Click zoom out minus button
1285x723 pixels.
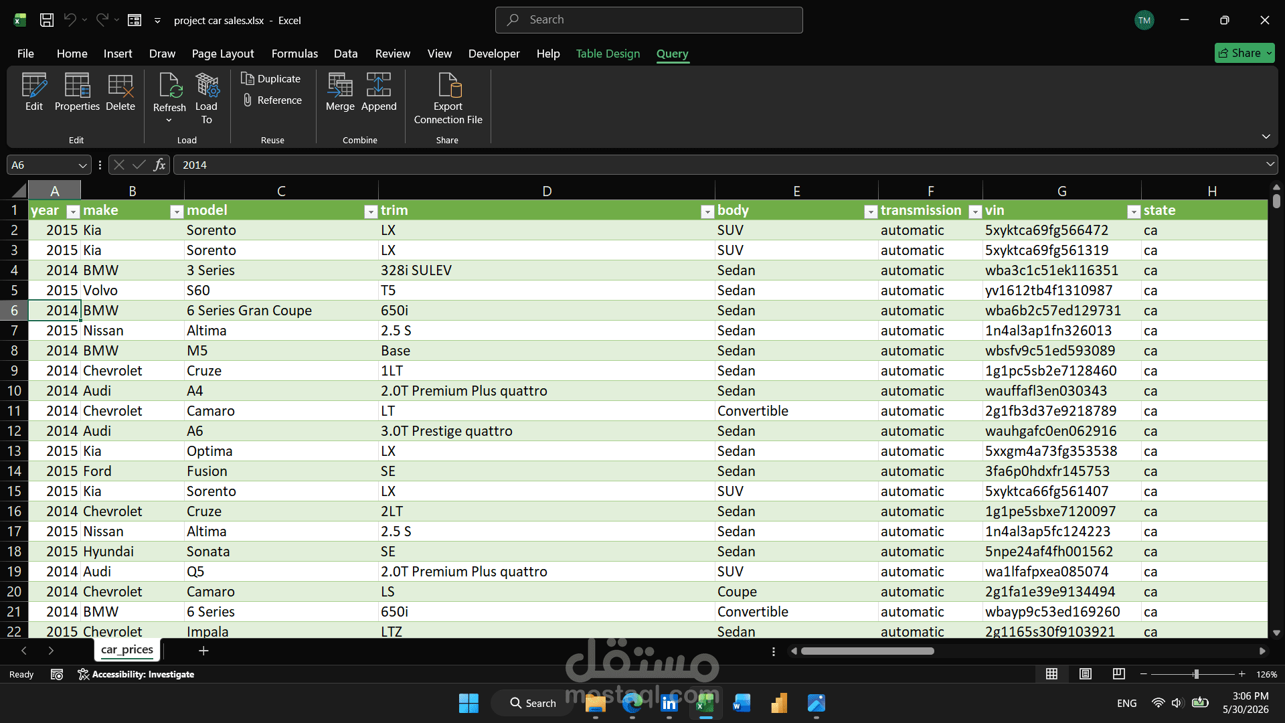click(1144, 674)
